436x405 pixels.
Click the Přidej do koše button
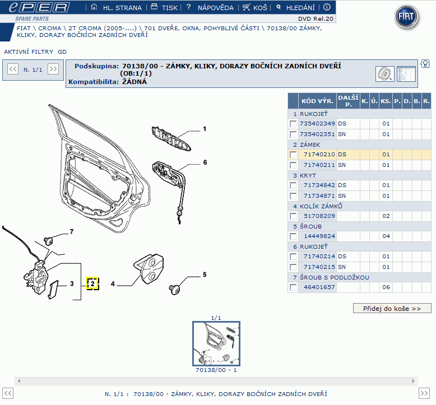point(392,309)
